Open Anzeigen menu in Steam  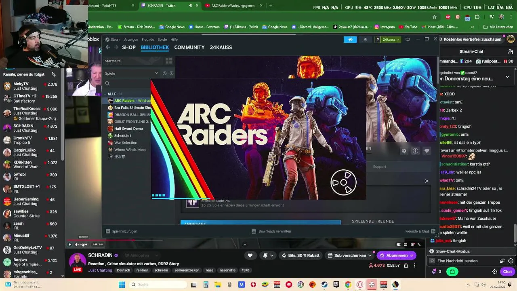point(131,40)
